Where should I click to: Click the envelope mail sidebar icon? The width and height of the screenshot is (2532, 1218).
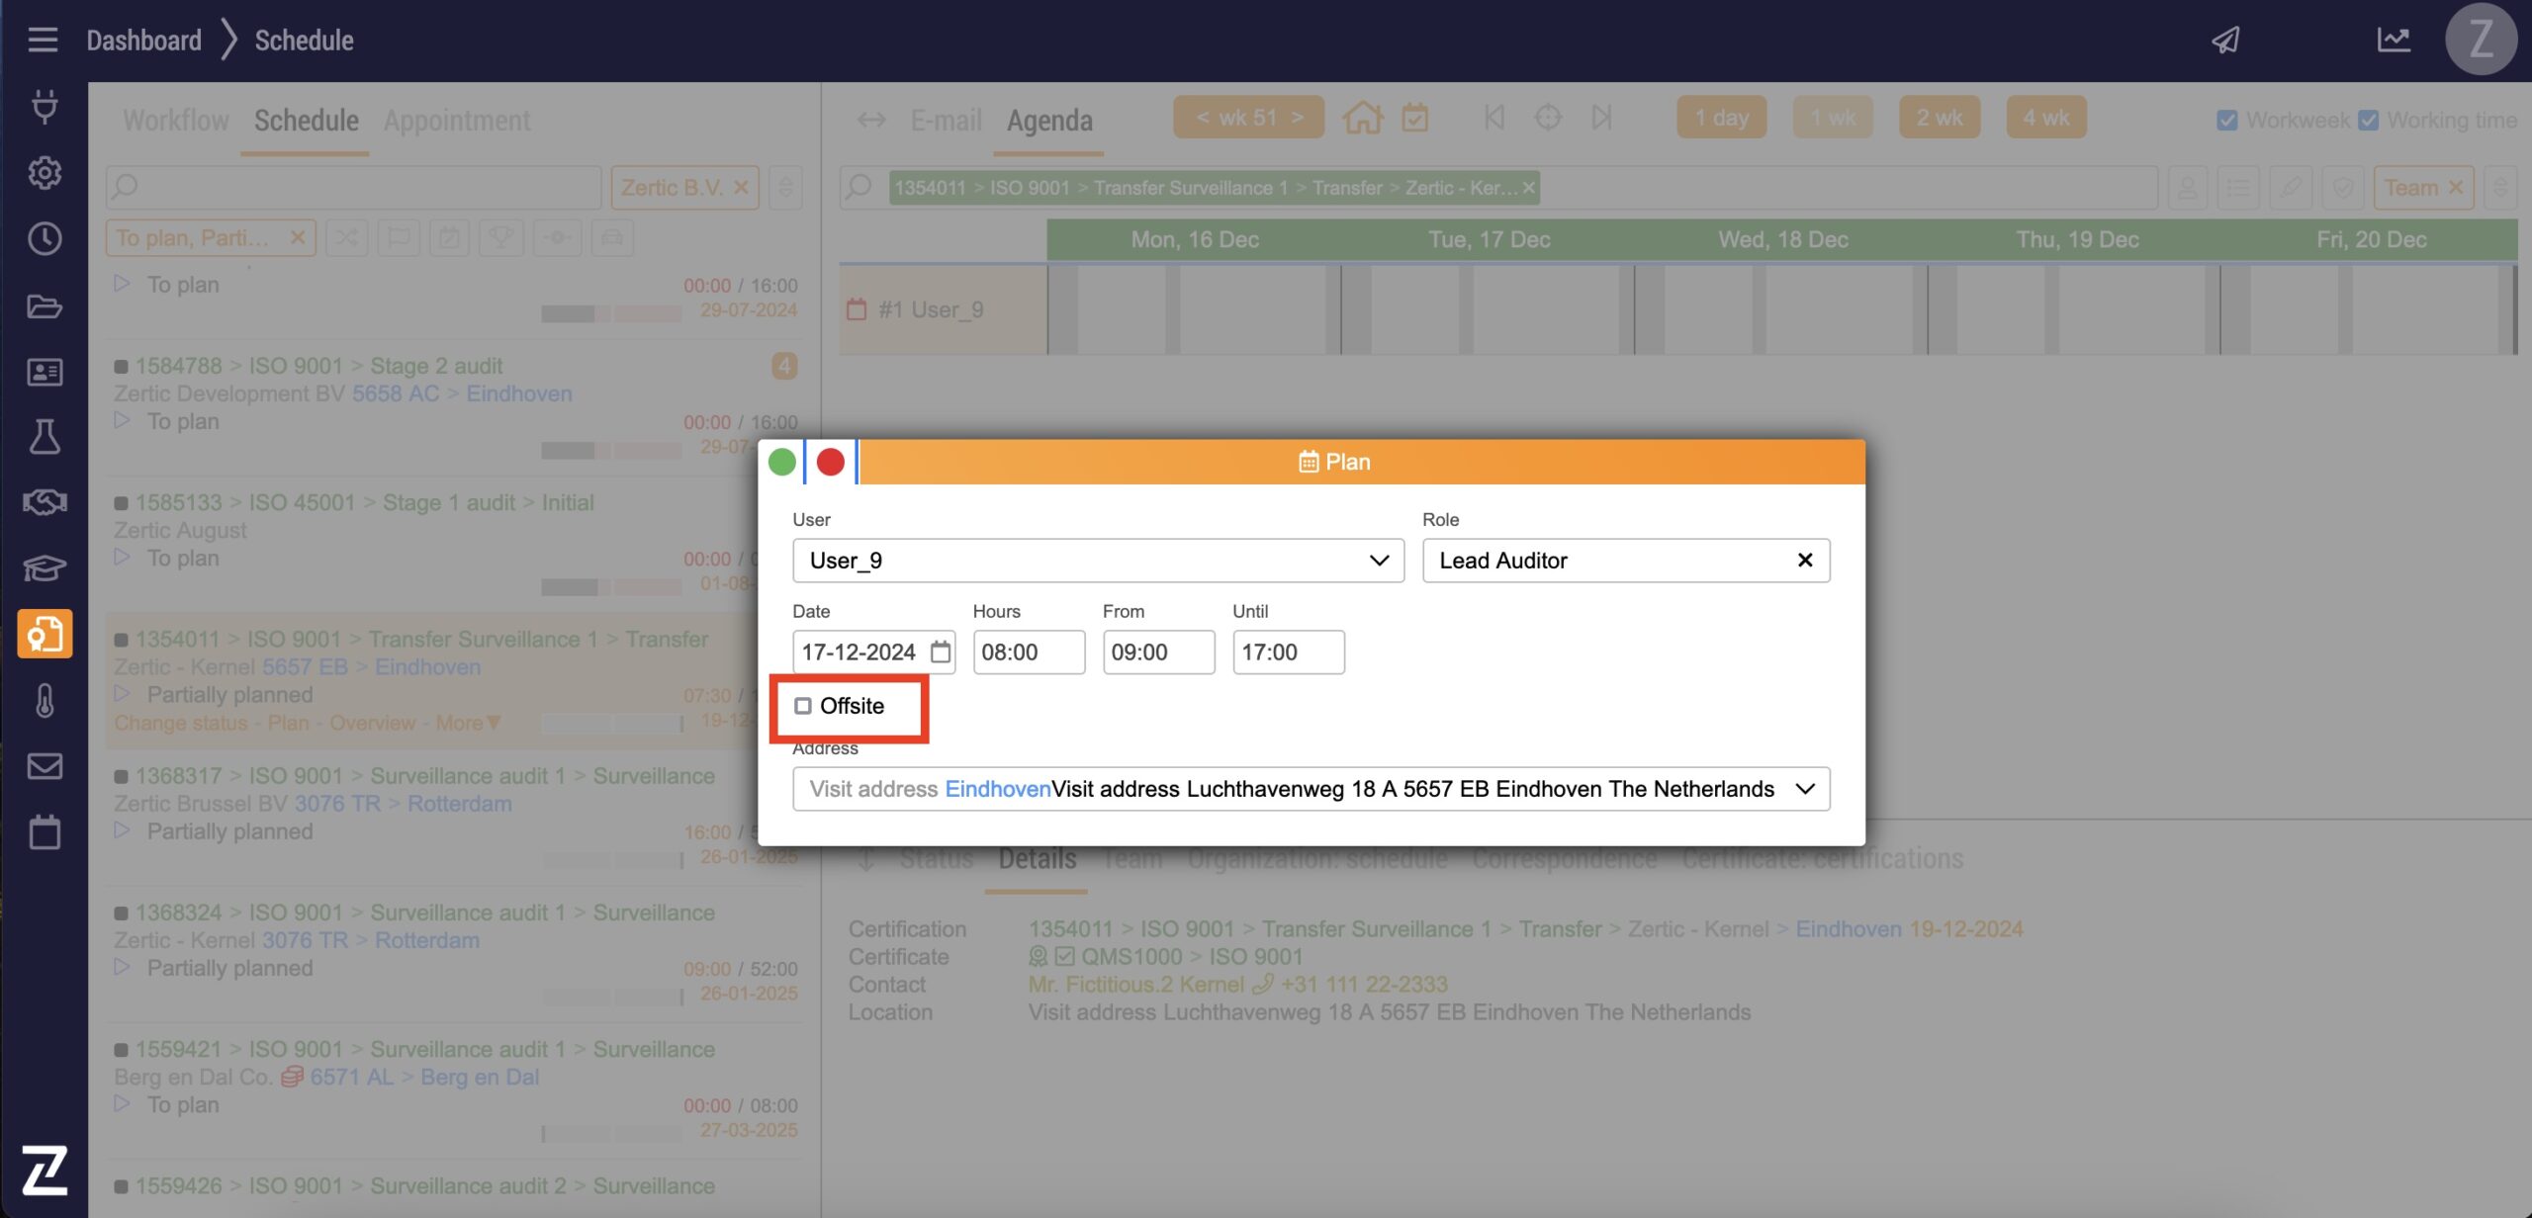click(45, 766)
